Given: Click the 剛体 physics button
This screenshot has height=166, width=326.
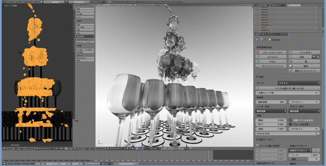Looking at the screenshot, I should 304,66.
